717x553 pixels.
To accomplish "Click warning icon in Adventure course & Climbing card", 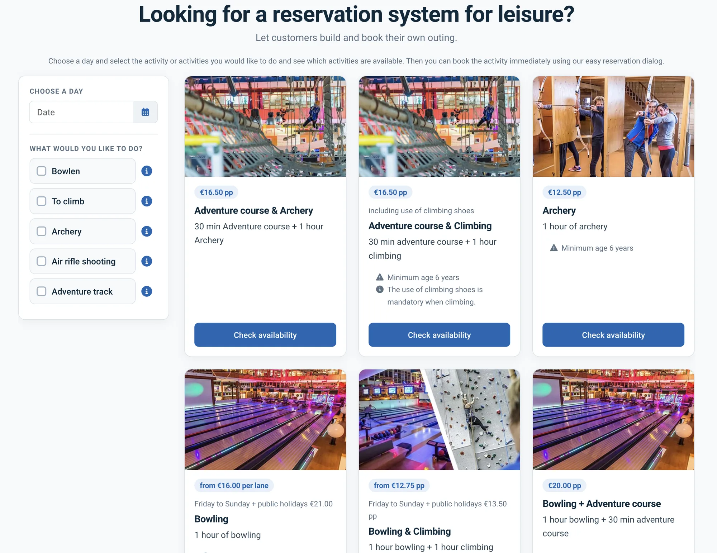I will [380, 277].
